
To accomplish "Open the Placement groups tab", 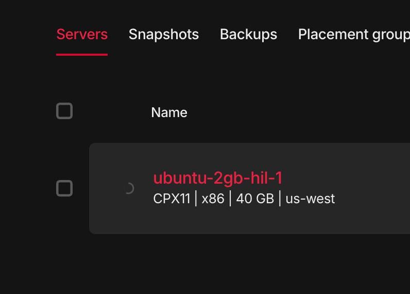I will click(353, 35).
